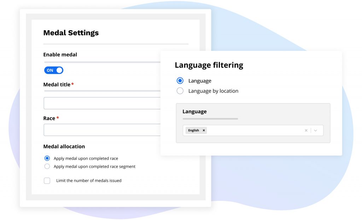The height and width of the screenshot is (220, 362).
Task: Click the Race field label
Action: point(49,118)
